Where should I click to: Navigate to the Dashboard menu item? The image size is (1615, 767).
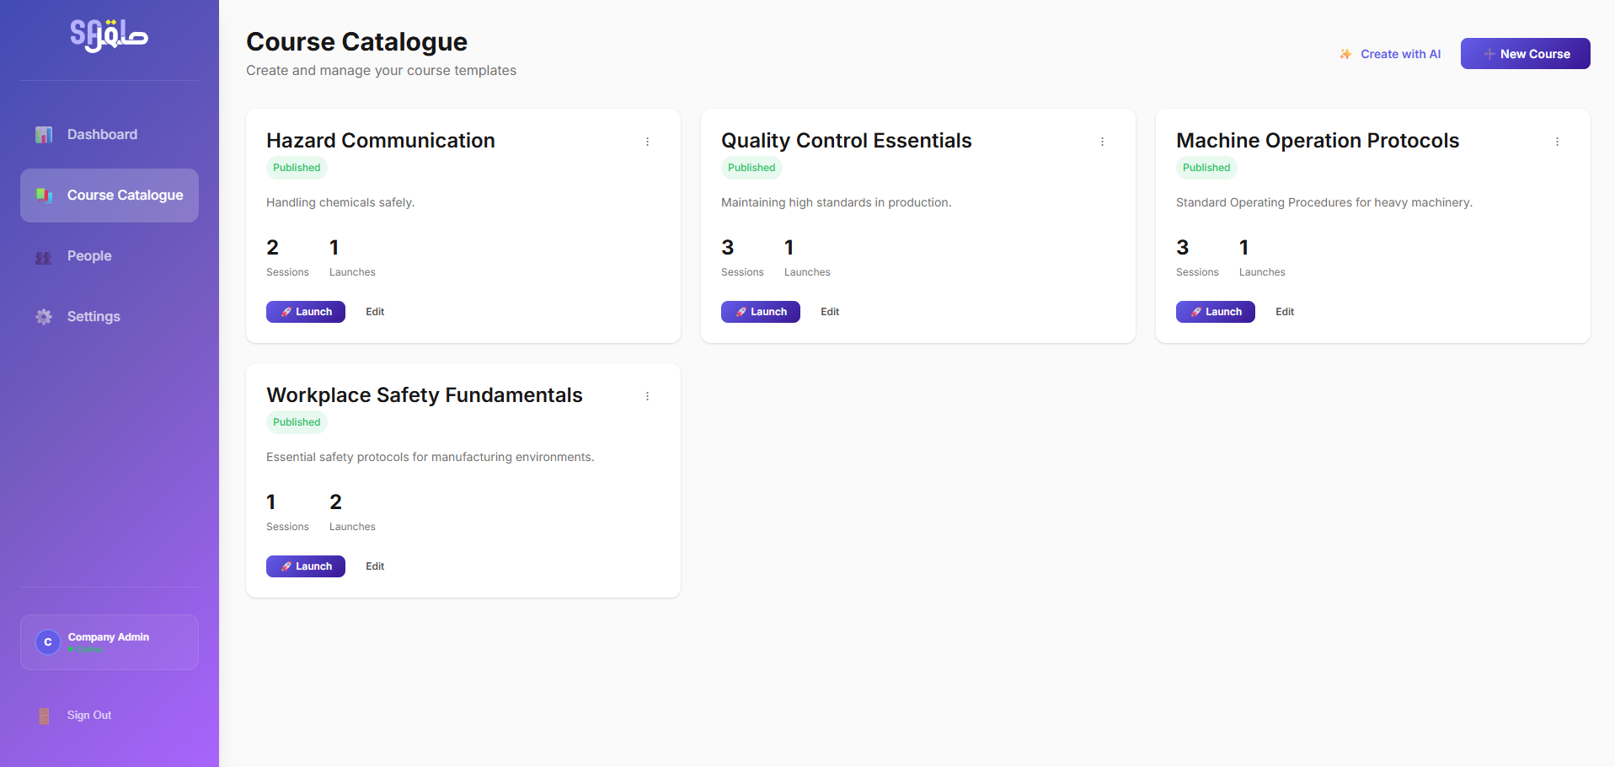(102, 134)
